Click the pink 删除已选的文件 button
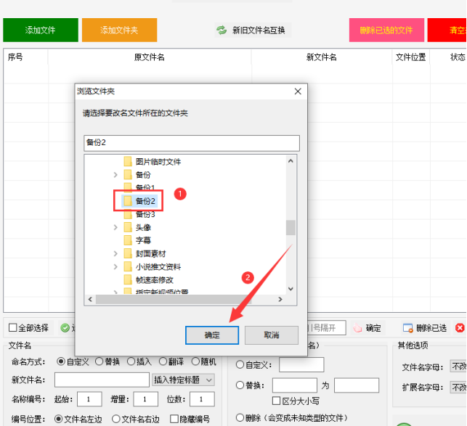467x426 pixels. tap(386, 30)
